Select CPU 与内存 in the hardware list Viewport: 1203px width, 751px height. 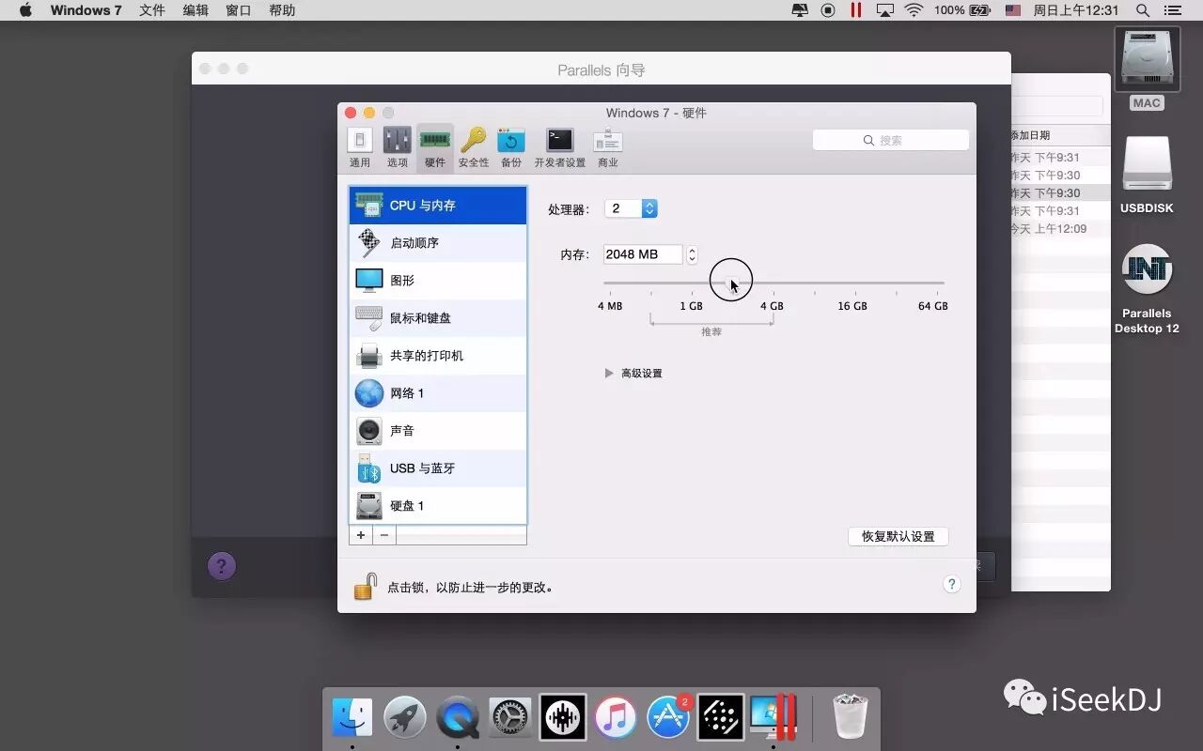click(438, 206)
